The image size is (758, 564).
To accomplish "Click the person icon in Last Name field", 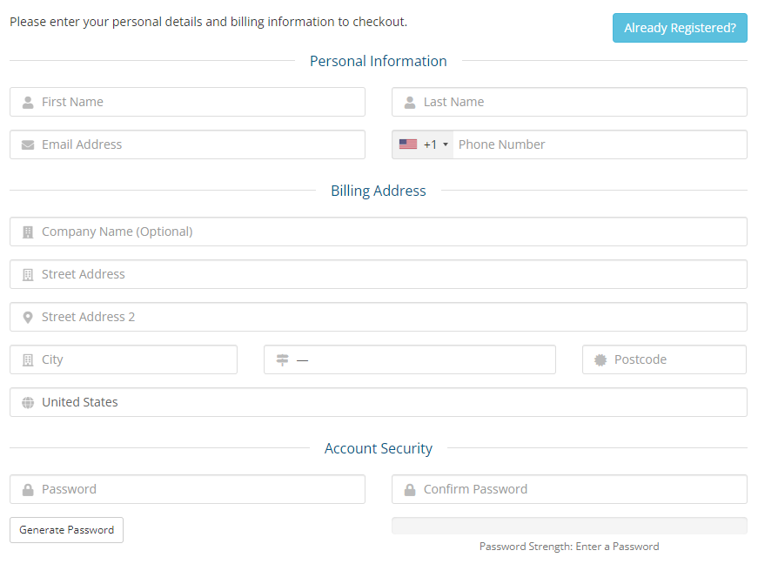I will click(x=410, y=102).
